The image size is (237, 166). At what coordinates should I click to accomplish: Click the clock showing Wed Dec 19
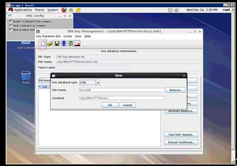click(202, 10)
